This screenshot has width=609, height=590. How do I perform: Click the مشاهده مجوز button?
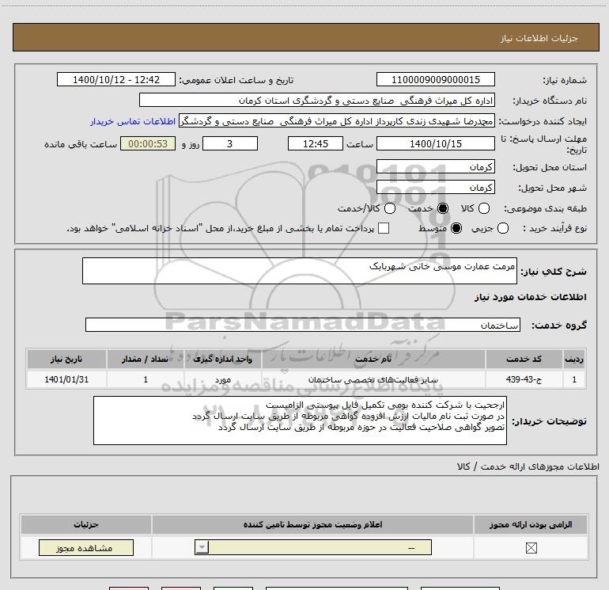click(86, 547)
